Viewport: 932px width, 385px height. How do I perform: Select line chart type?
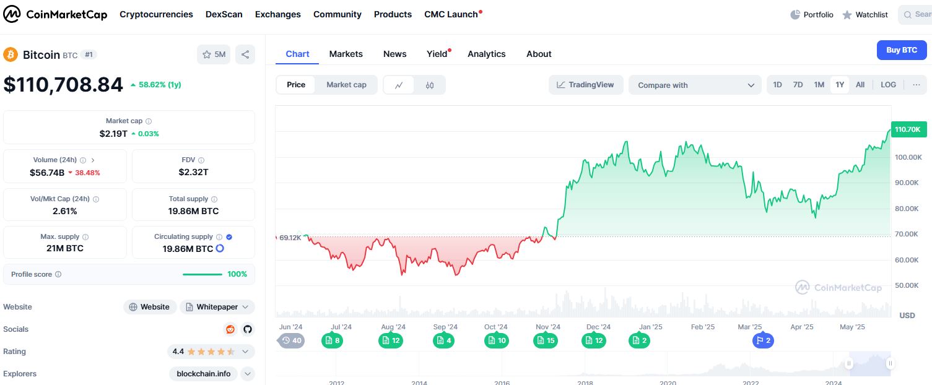coord(399,85)
